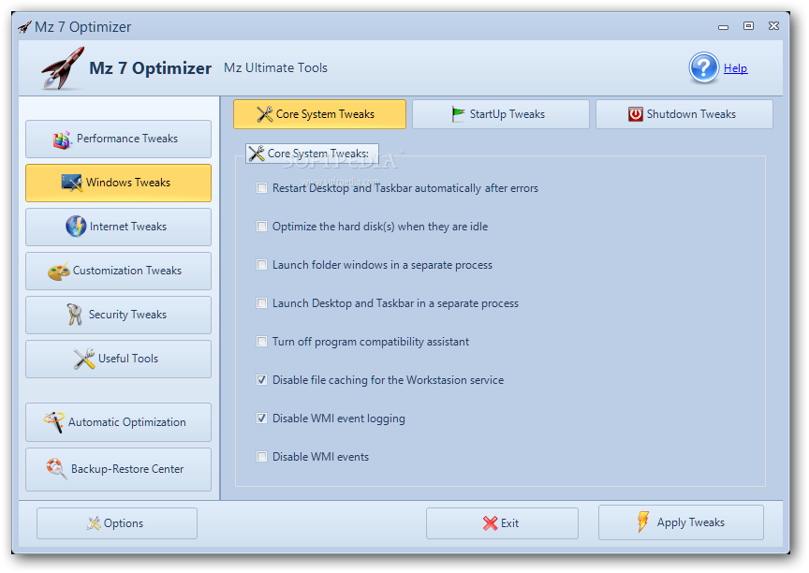Click the Core System Tweaks: group header label

click(x=312, y=154)
